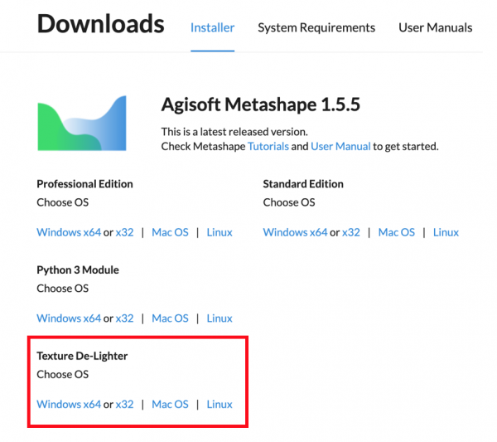The image size is (497, 442).
Task: Download Python 3 Module for Linux
Action: tap(220, 318)
